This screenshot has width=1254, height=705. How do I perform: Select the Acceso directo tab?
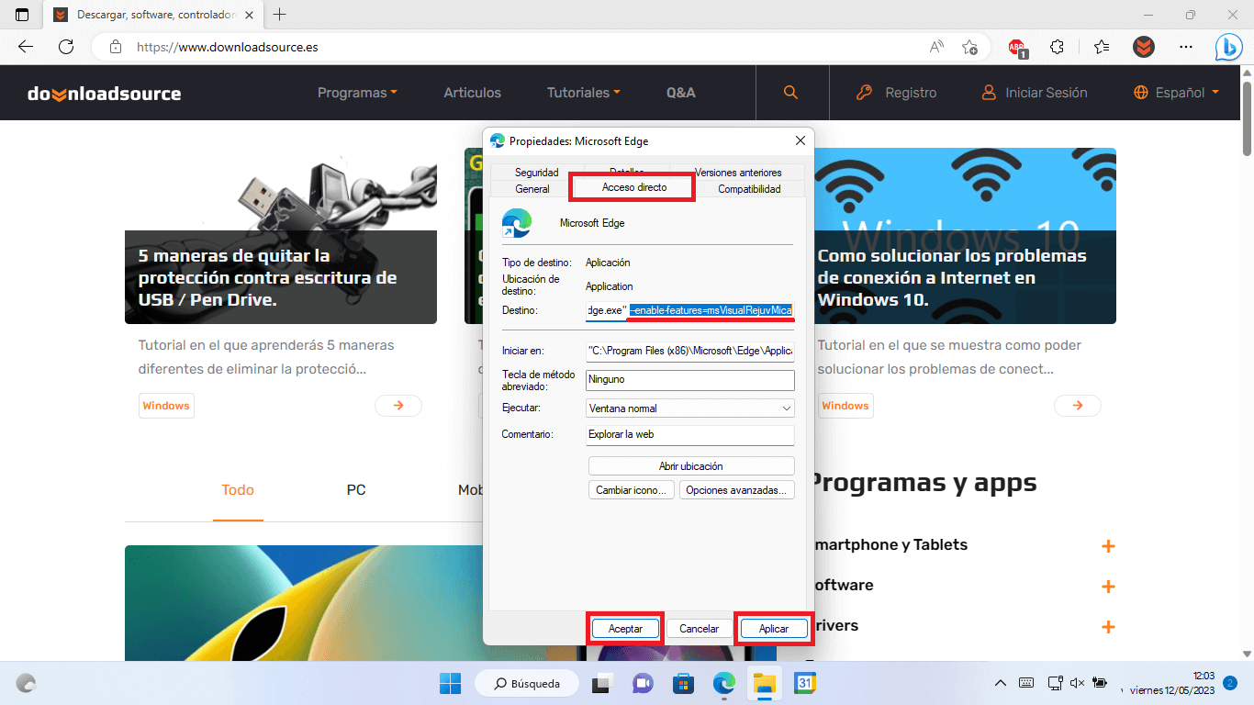634,187
